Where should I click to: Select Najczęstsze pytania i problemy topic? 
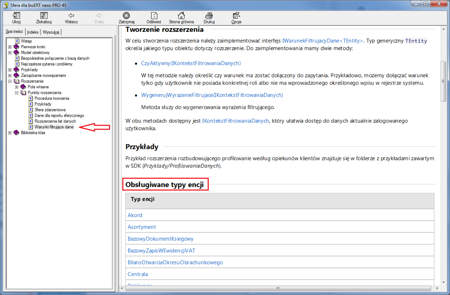pos(47,64)
